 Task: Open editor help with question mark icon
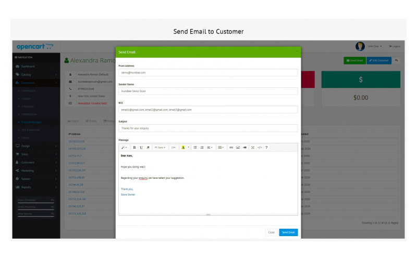[x=267, y=148]
